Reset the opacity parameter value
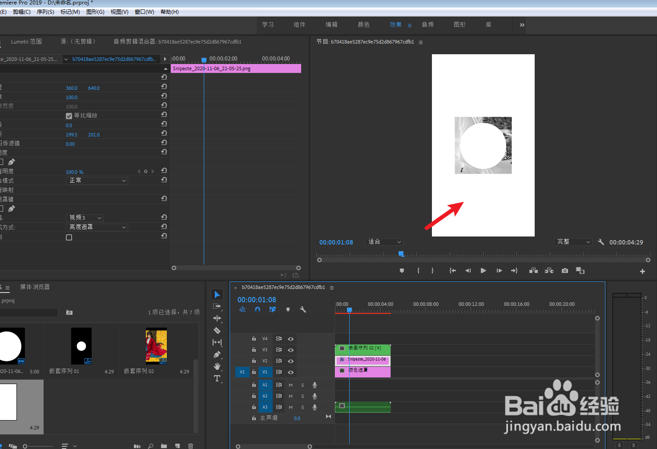The height and width of the screenshot is (449, 657). (x=164, y=171)
